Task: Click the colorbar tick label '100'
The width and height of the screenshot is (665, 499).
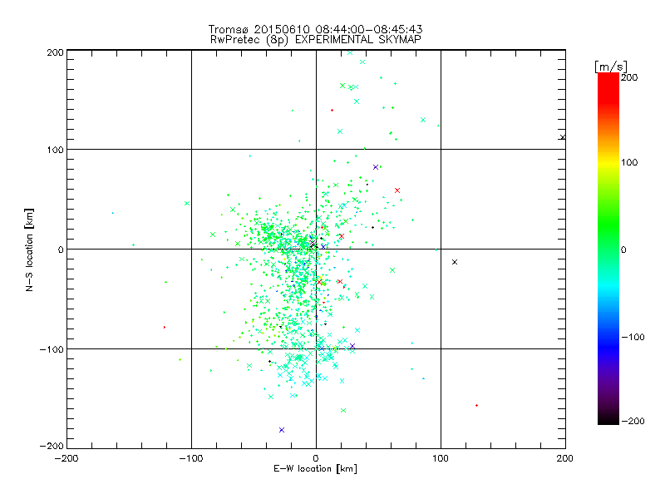Action: pos(629,162)
